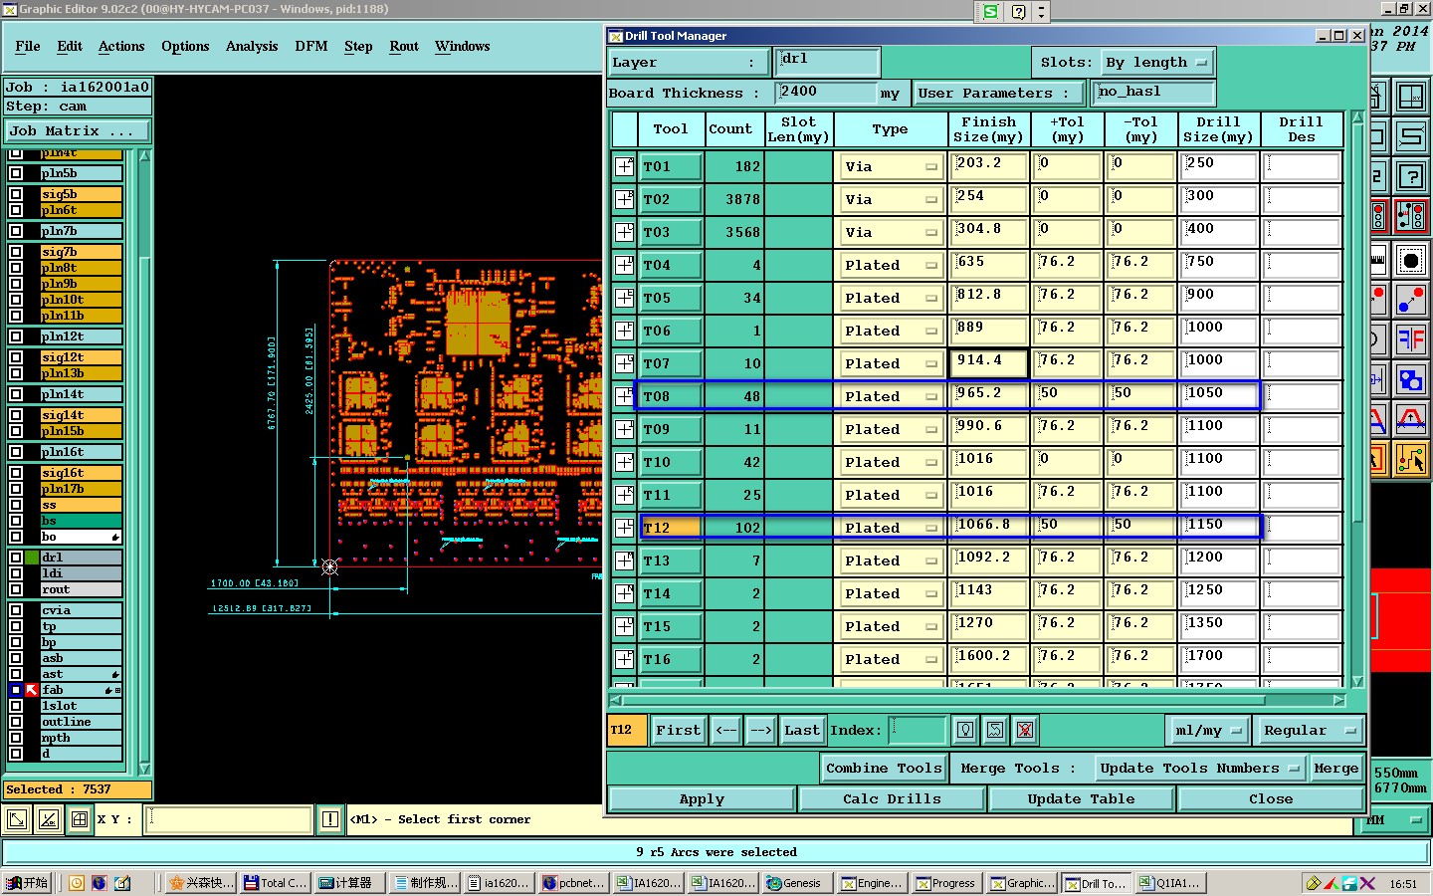Viewport: 1433px width, 896px height.
Task: Select the mirror F tool icon
Action: (1411, 339)
